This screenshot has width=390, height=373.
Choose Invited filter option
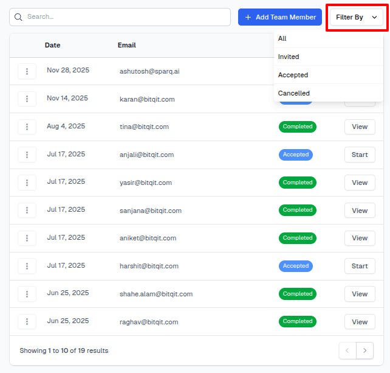tap(328, 57)
